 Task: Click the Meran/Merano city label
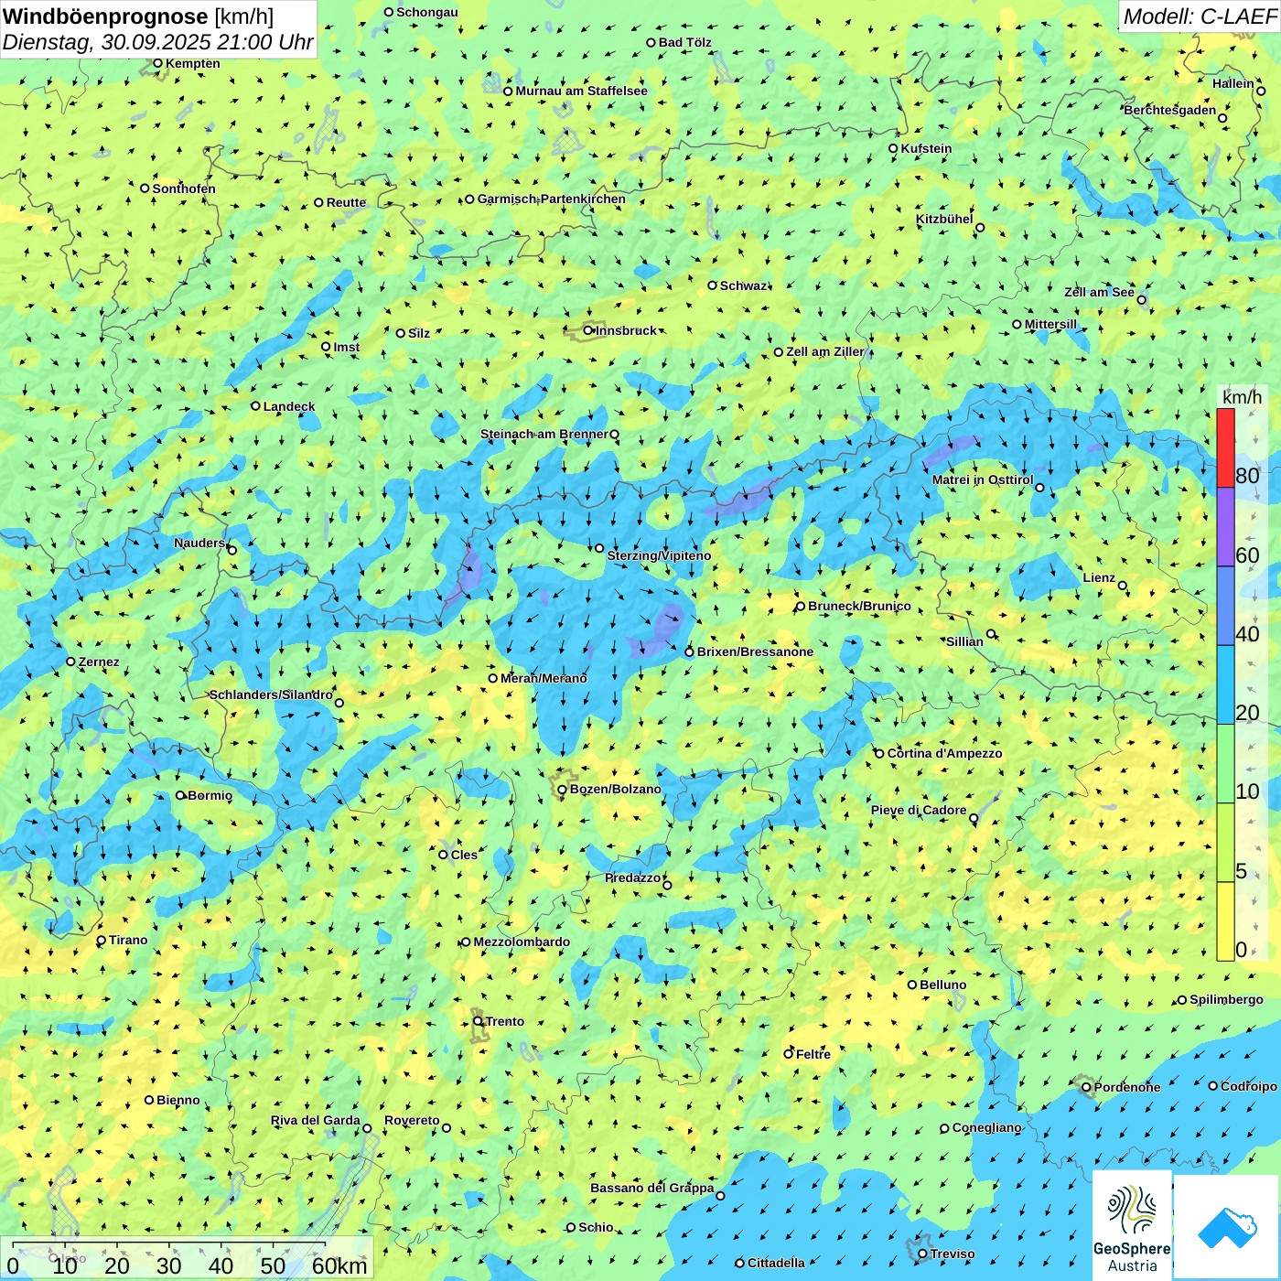click(544, 678)
